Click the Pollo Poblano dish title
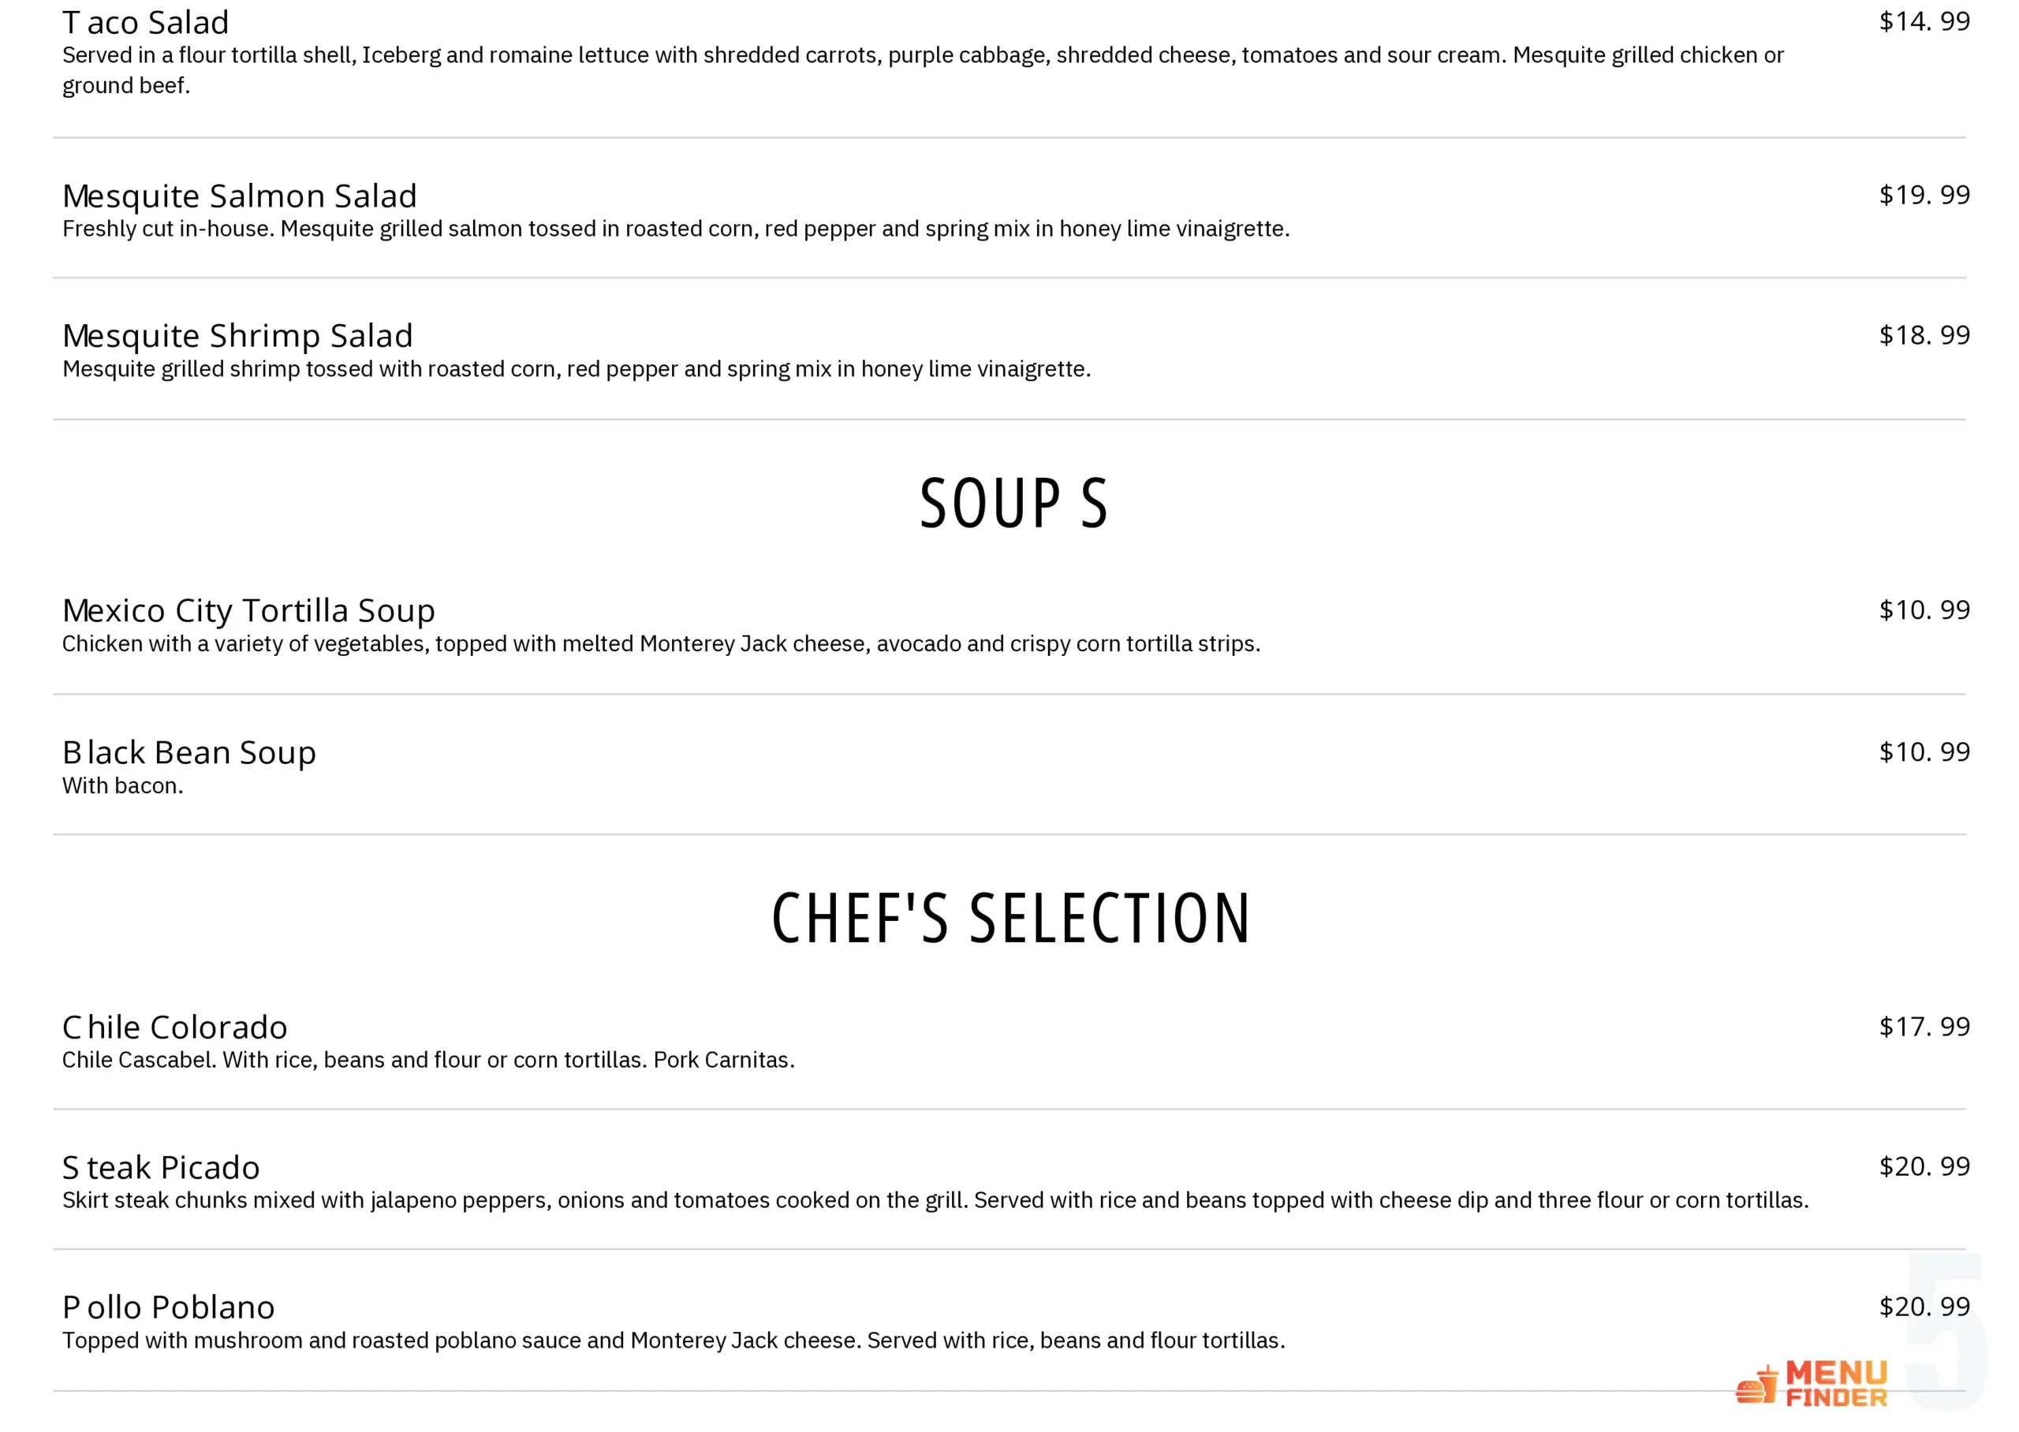This screenshot has width=2019, height=1432. 169,1307
